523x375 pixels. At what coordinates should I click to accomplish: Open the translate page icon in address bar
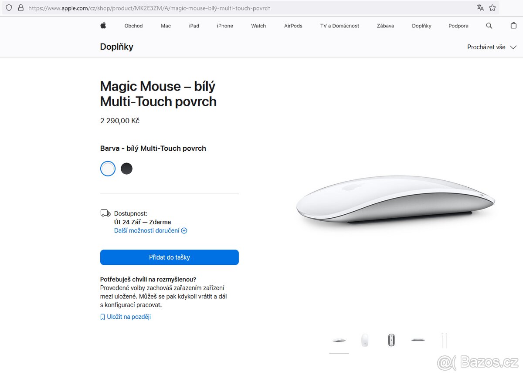480,7
